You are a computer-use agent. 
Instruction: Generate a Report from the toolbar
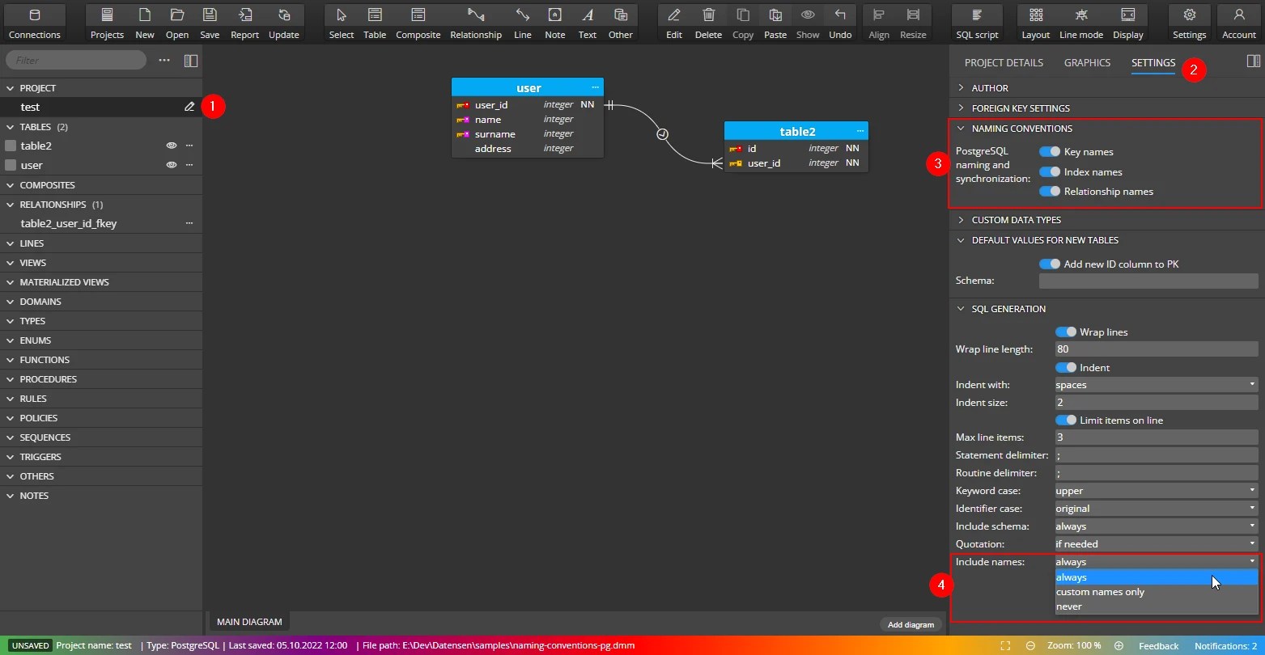(244, 20)
